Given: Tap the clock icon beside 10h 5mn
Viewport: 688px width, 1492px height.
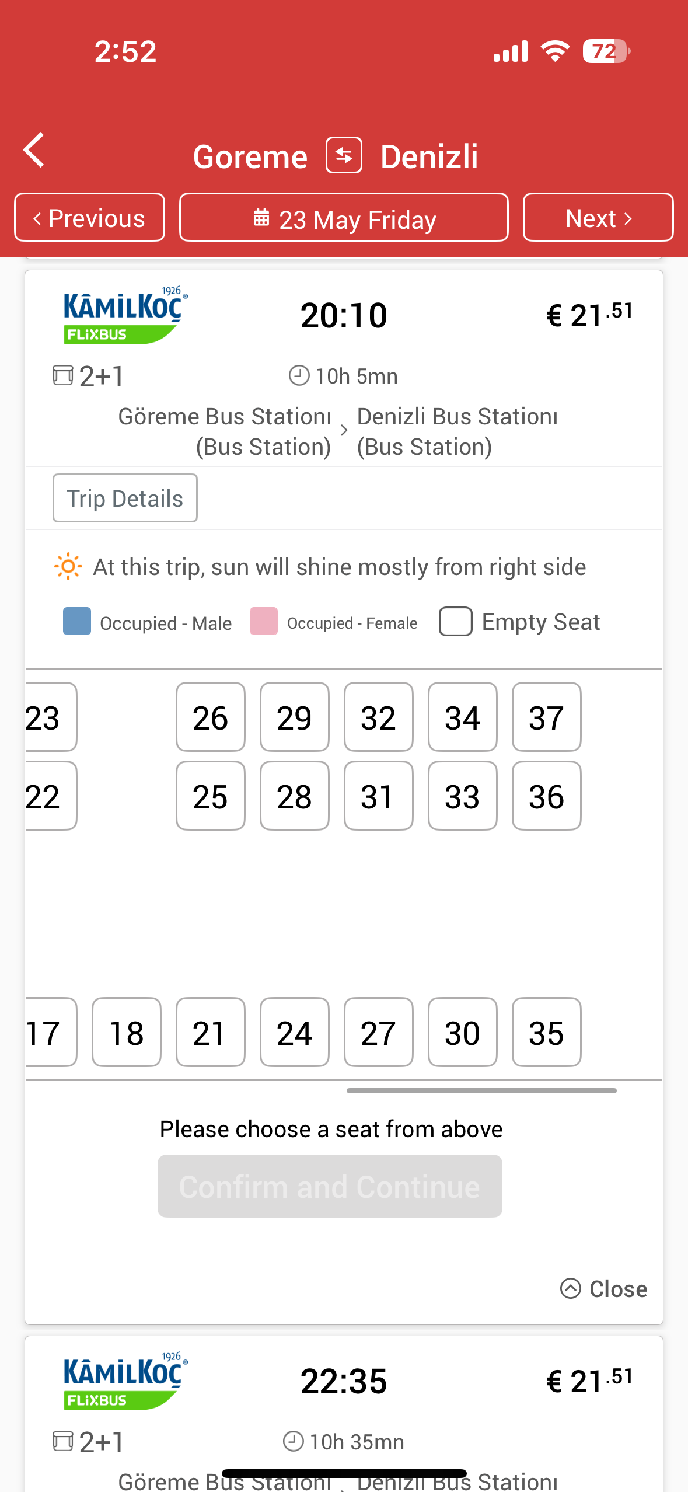Looking at the screenshot, I should pyautogui.click(x=299, y=375).
